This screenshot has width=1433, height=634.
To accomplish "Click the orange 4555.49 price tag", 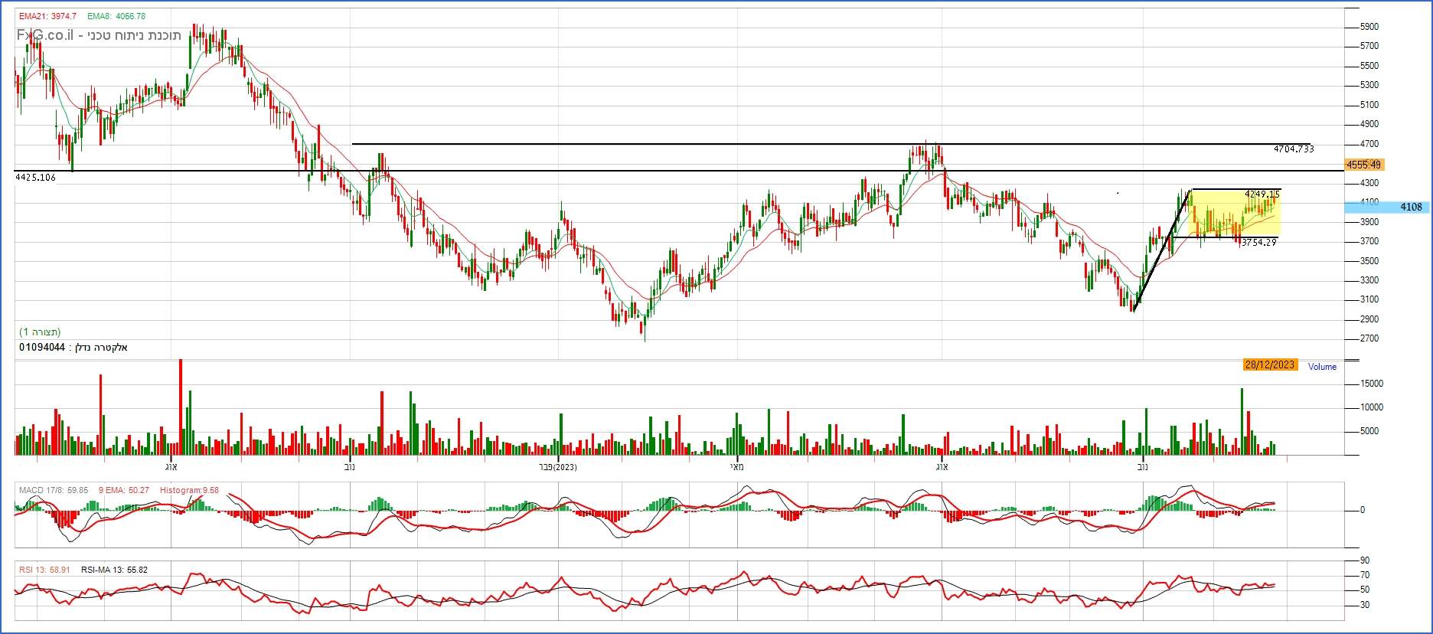I will 1363,165.
